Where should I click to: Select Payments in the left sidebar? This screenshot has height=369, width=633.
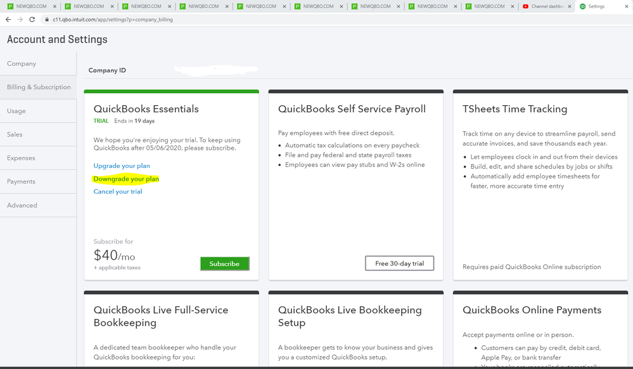pos(38,181)
